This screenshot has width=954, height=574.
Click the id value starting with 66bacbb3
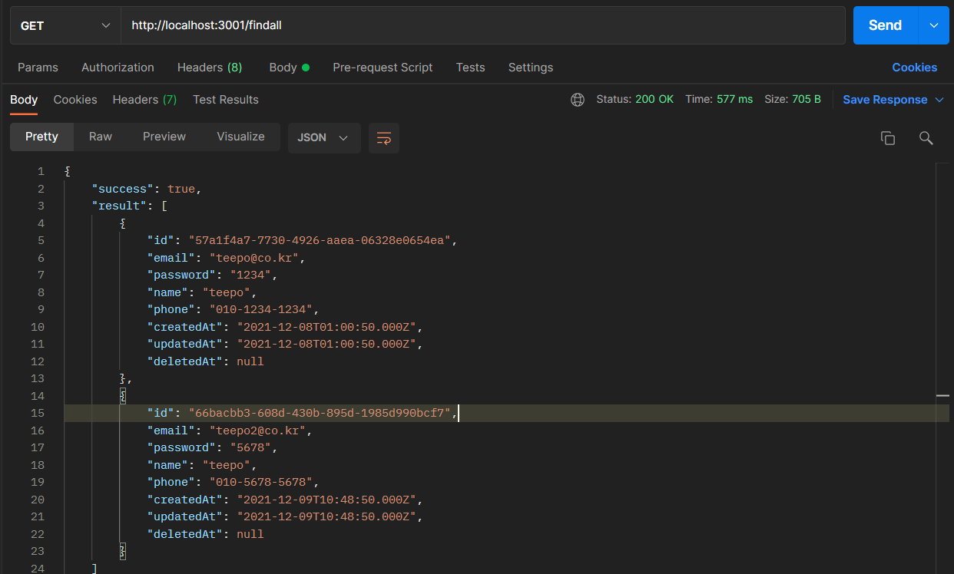[320, 413]
